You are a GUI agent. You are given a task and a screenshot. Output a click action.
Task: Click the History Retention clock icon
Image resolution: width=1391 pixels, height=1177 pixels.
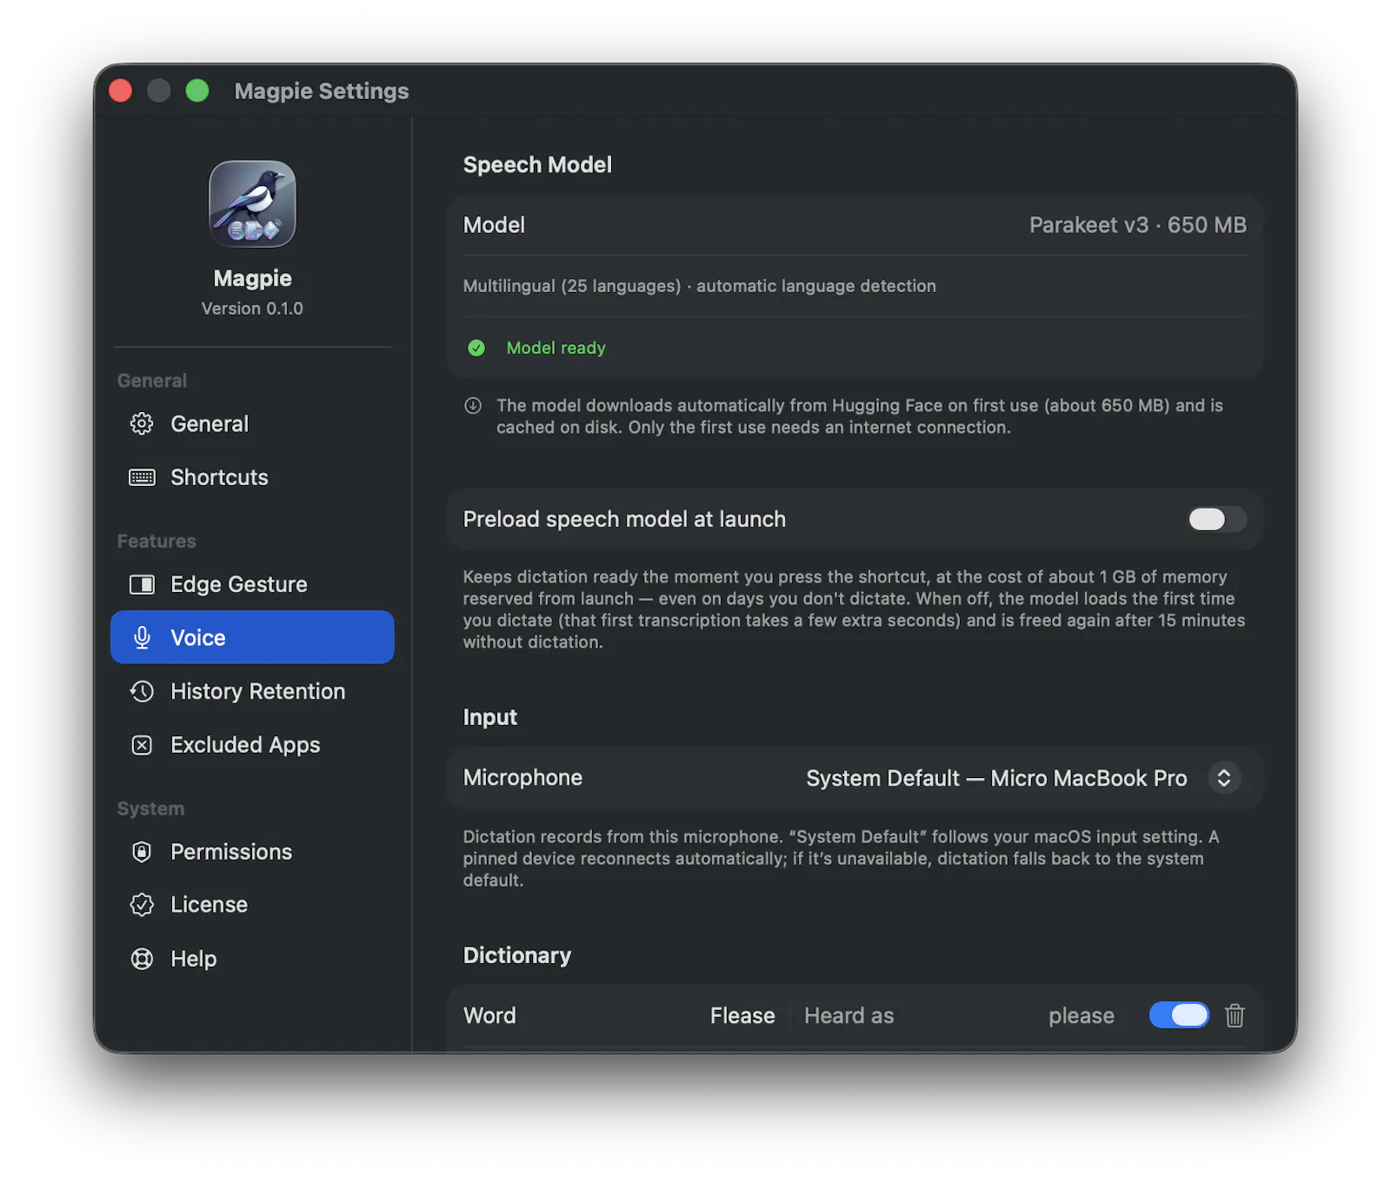coord(142,691)
